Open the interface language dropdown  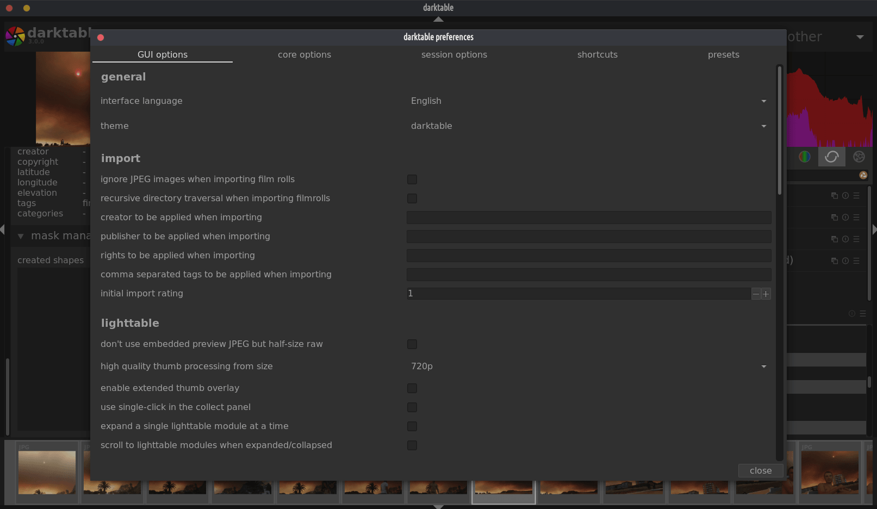tap(589, 101)
